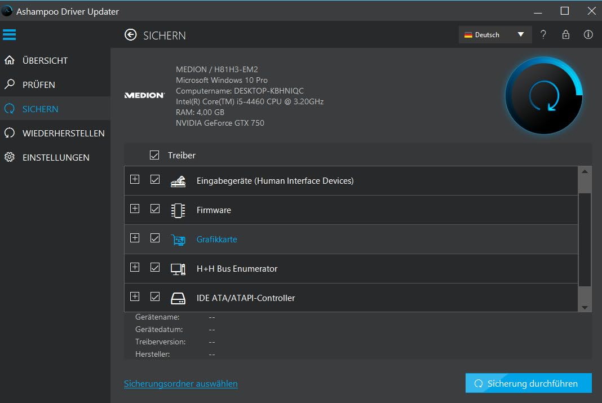The image size is (602, 403).
Task: Select Eingabegeräte (Human Interface Devices) label
Action: (275, 181)
